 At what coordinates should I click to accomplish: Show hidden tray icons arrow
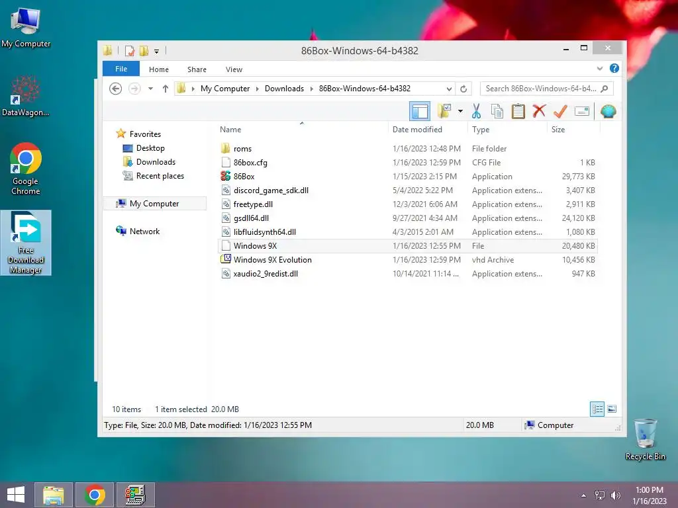[584, 495]
